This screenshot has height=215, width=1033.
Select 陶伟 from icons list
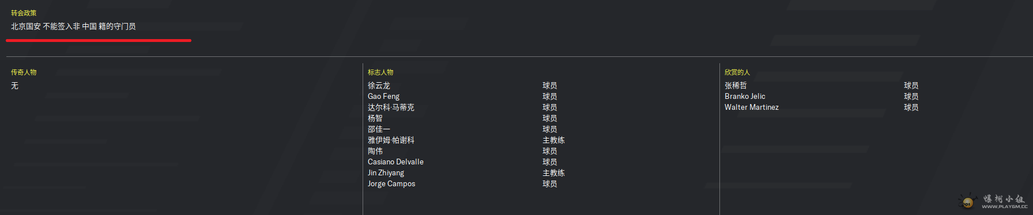tap(375, 151)
